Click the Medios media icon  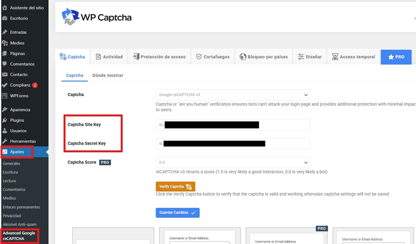tap(5, 43)
